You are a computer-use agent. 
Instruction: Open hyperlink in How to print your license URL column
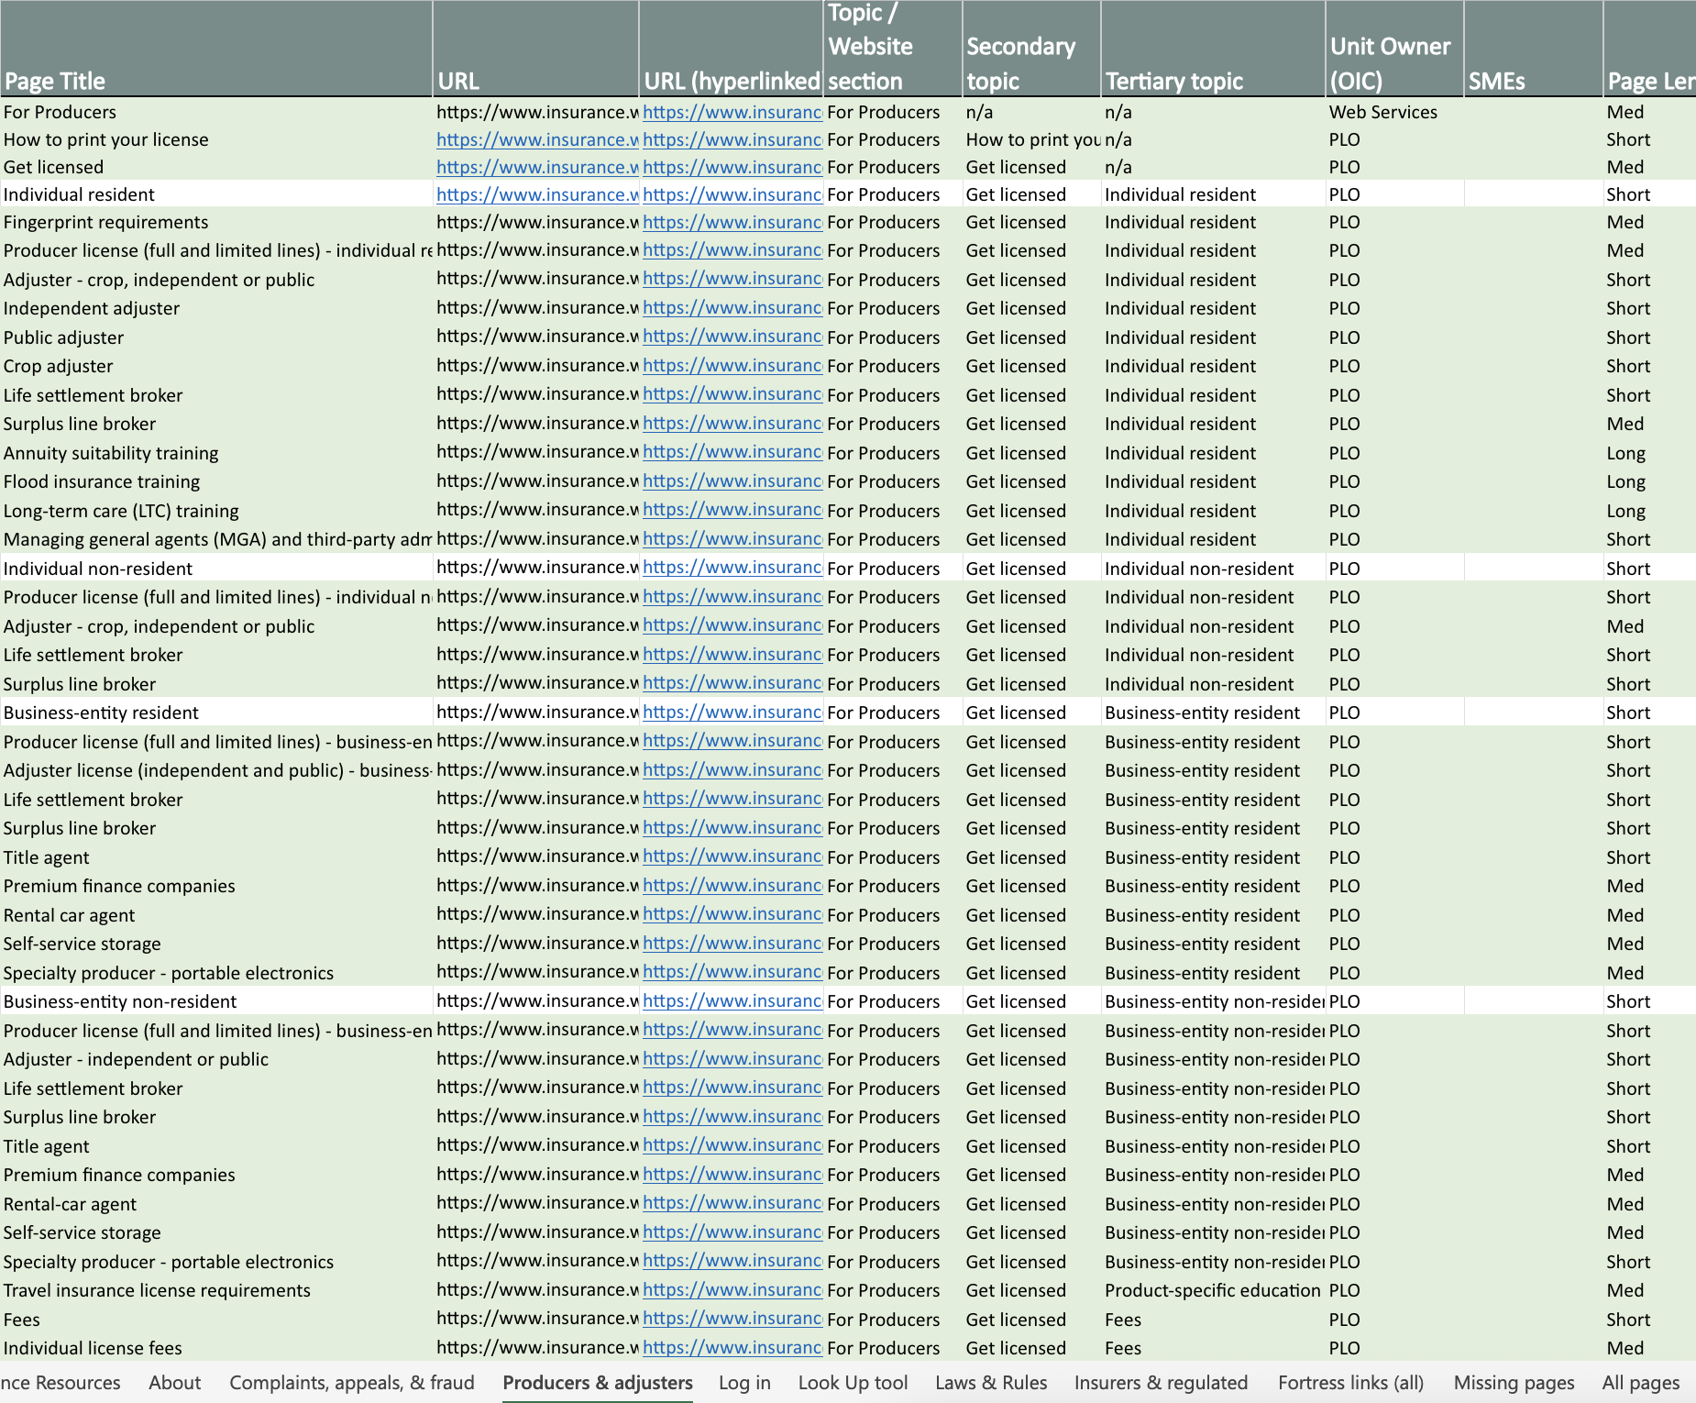pyautogui.click(x=537, y=139)
